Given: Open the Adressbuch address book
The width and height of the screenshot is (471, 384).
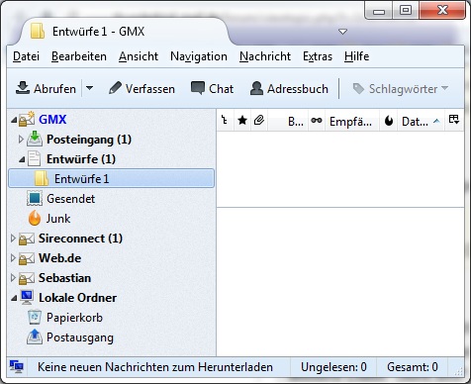Looking at the screenshot, I should coord(289,89).
